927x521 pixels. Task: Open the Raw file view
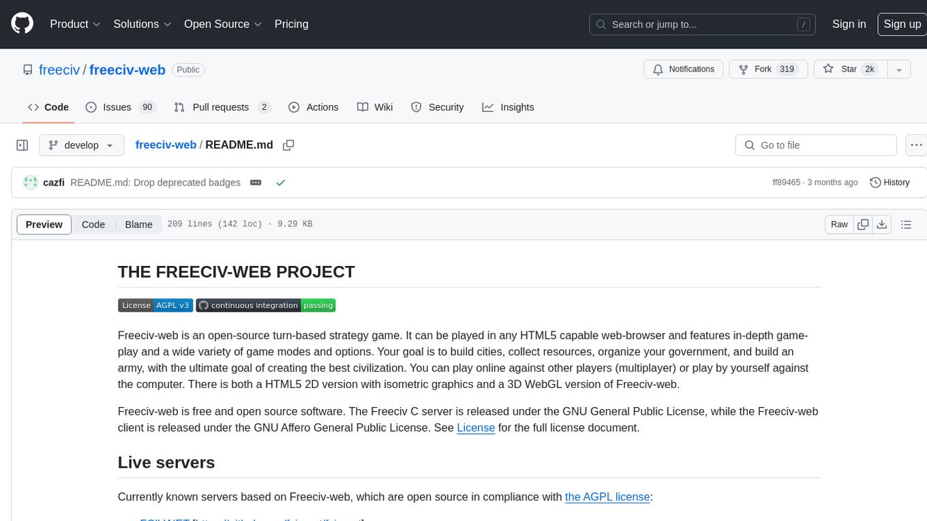pyautogui.click(x=839, y=224)
